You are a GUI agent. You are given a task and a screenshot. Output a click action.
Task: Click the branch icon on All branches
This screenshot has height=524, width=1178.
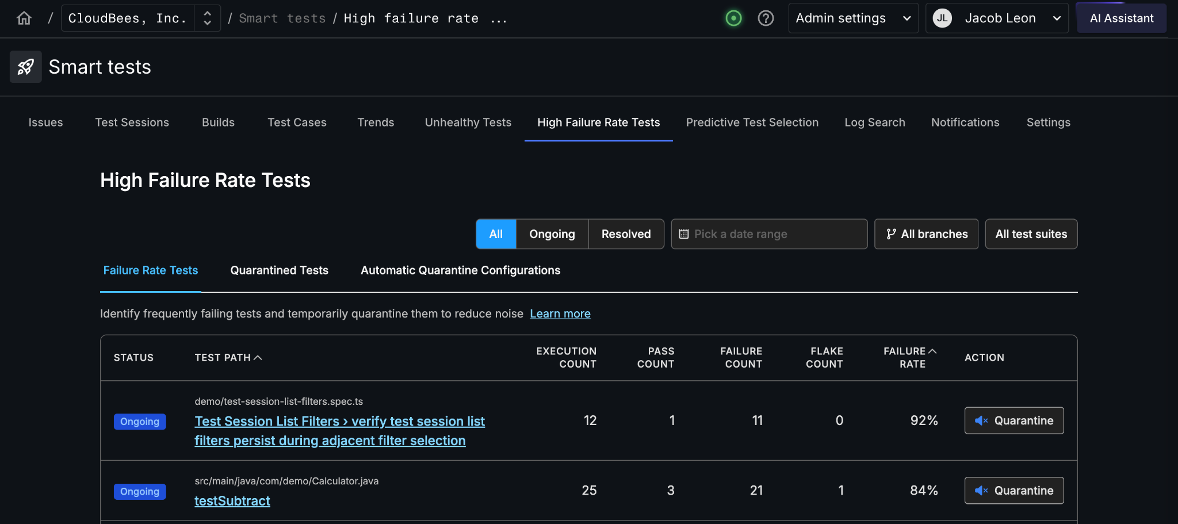[891, 234]
